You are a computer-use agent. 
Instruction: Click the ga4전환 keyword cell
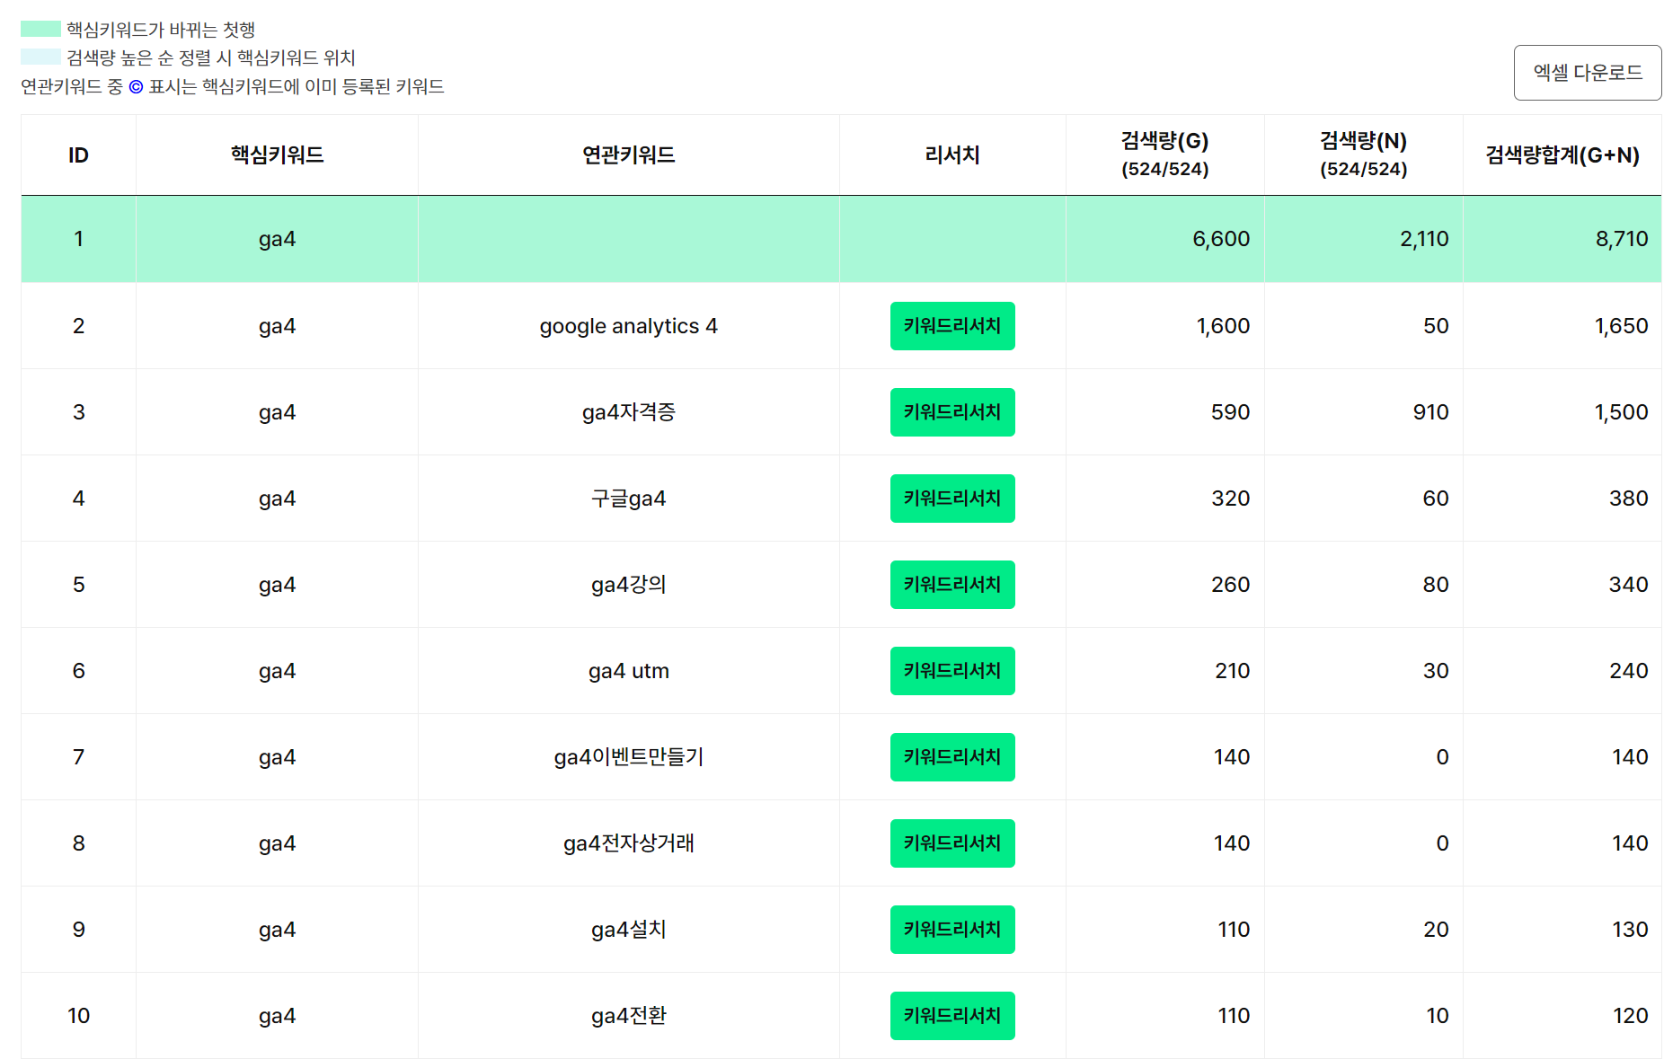[x=629, y=1016]
